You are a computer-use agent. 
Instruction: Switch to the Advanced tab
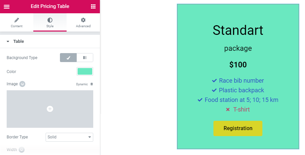tap(83, 22)
